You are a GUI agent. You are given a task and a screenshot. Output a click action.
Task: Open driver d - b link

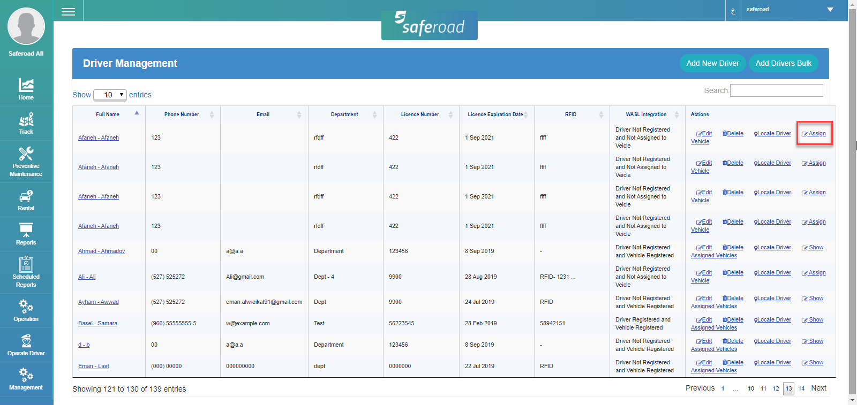(x=84, y=345)
